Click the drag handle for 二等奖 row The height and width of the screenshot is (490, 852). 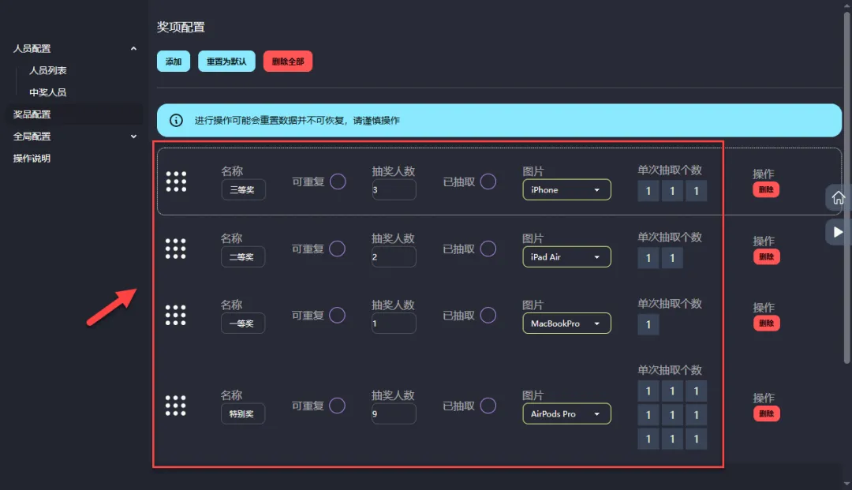tap(176, 249)
